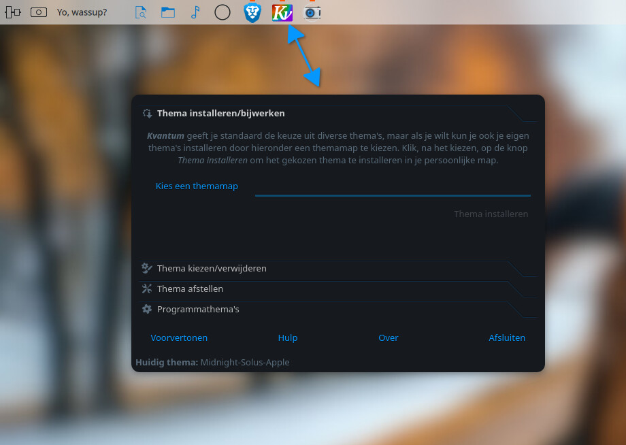Click Afsluiten to quit Kvantum

tap(507, 337)
